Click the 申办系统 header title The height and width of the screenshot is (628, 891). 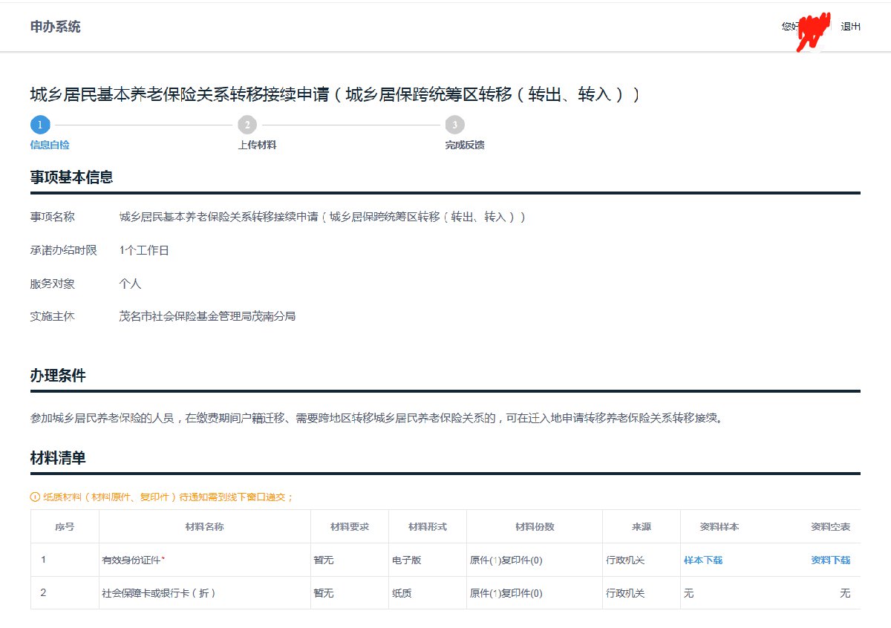click(55, 27)
